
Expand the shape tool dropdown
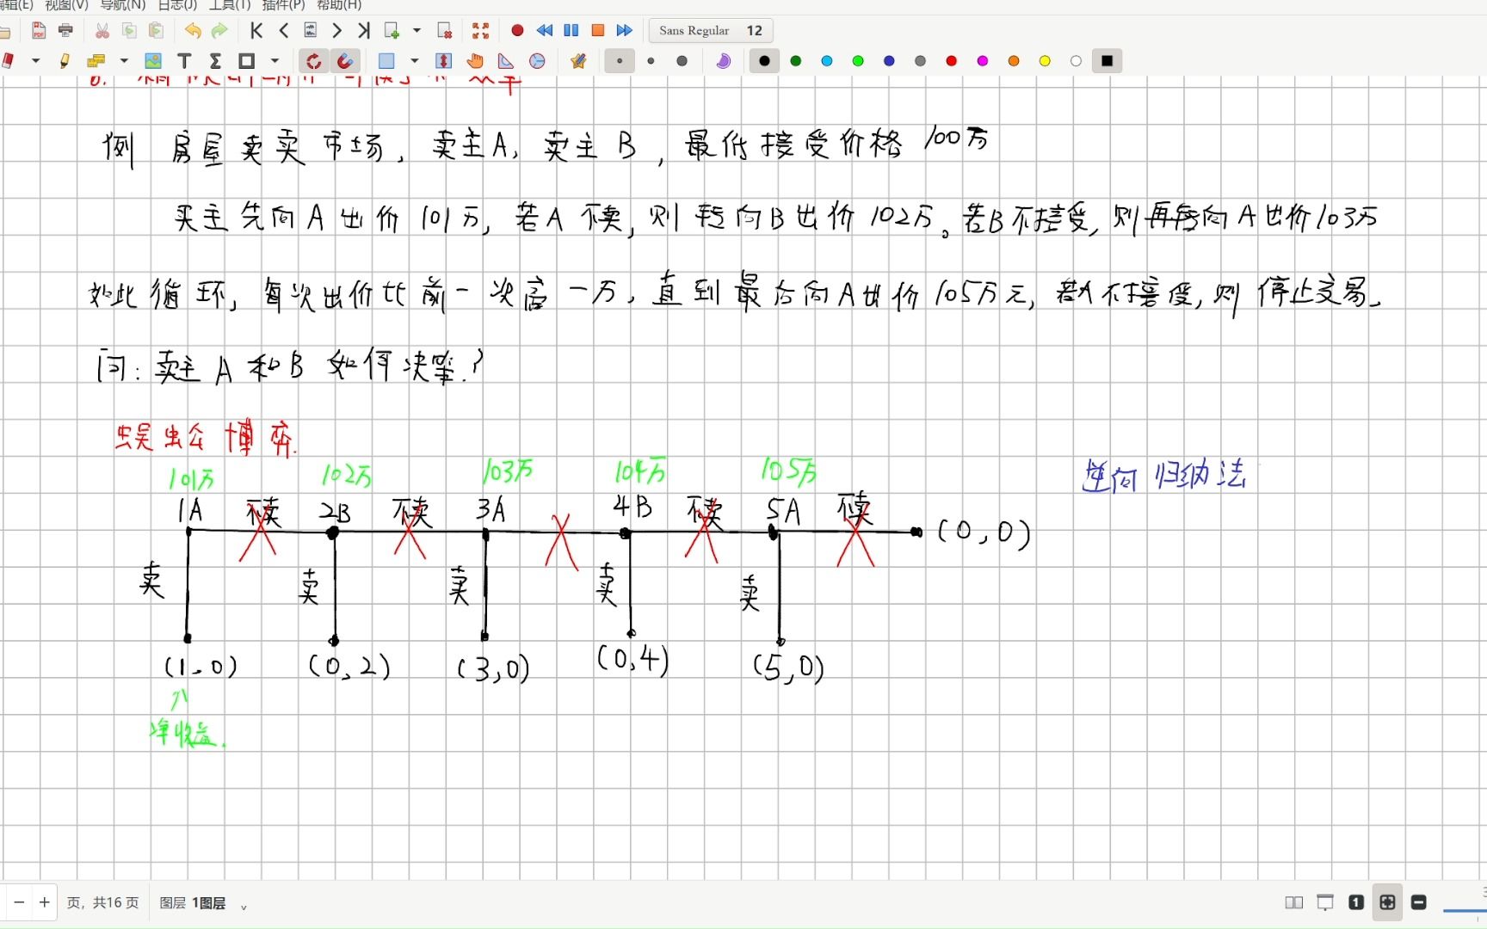click(x=275, y=60)
